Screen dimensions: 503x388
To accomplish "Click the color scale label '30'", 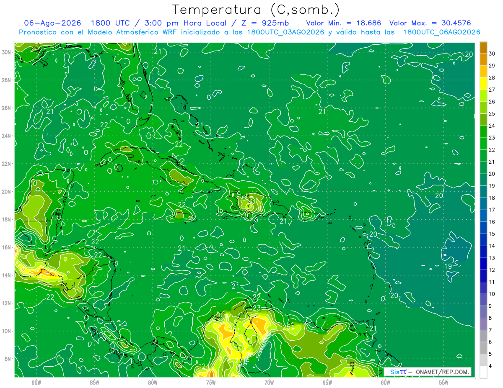I will click(x=492, y=54).
